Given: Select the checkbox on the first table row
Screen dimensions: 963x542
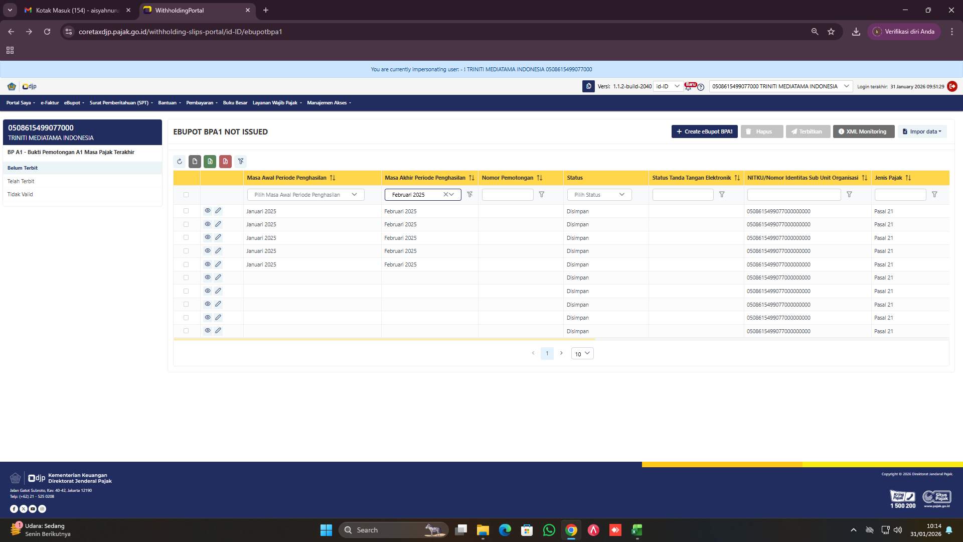Looking at the screenshot, I should pyautogui.click(x=186, y=211).
